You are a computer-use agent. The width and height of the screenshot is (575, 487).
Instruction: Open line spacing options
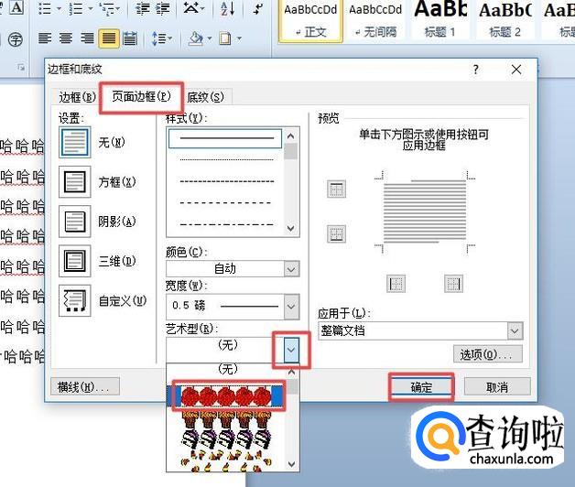[161, 38]
